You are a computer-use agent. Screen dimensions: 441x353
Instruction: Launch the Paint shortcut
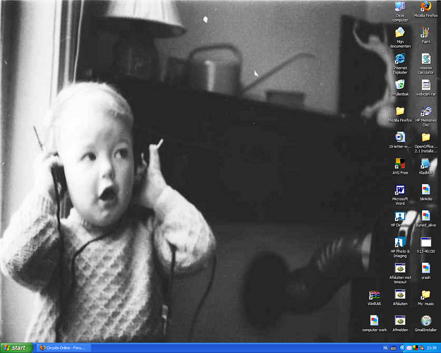[425, 33]
